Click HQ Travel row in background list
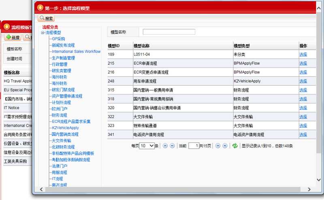The height and width of the screenshot is (200, 324). [x=18, y=81]
